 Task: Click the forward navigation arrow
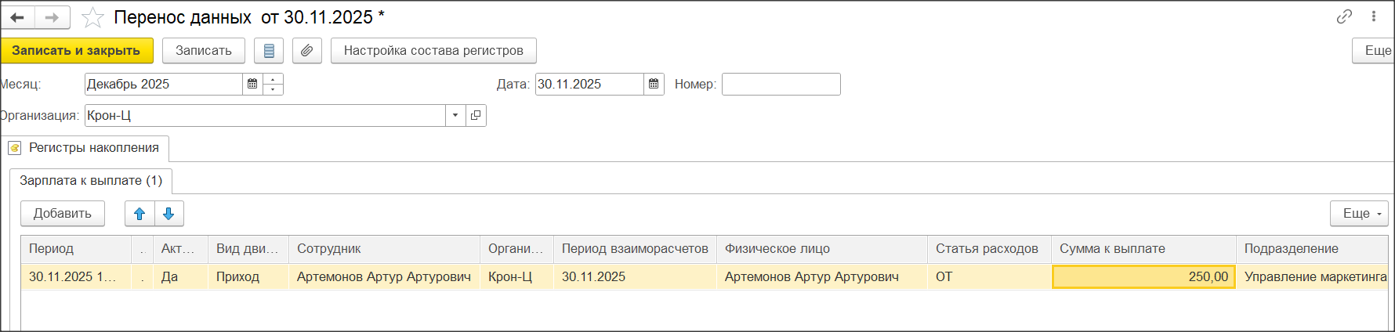tap(52, 17)
